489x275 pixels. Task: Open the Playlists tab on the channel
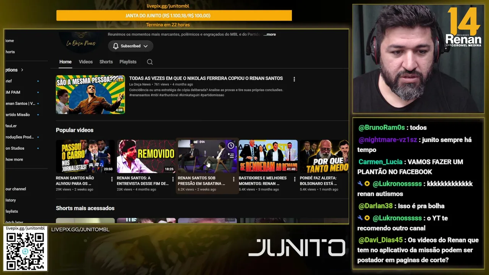(x=128, y=62)
